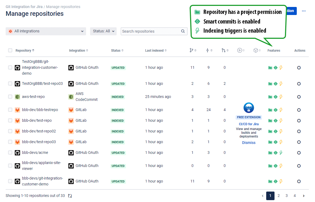Open actions gear for aws-test-repo

299,97
